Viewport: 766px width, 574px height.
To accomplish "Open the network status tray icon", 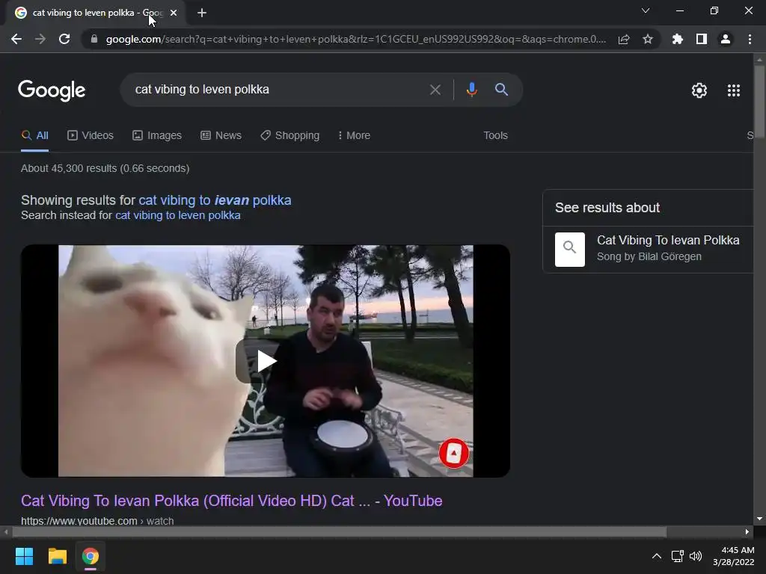I will [677, 556].
